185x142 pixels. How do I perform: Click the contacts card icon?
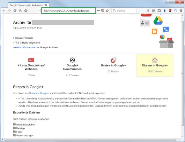145,23
